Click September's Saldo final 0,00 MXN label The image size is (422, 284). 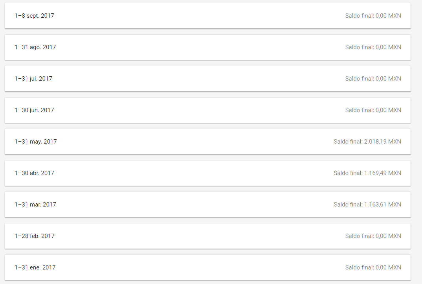tap(373, 16)
